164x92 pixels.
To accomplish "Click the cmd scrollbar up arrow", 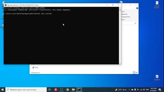I will tap(120, 8).
